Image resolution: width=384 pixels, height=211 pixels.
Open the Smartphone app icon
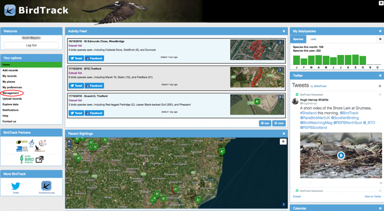[x=46, y=186]
